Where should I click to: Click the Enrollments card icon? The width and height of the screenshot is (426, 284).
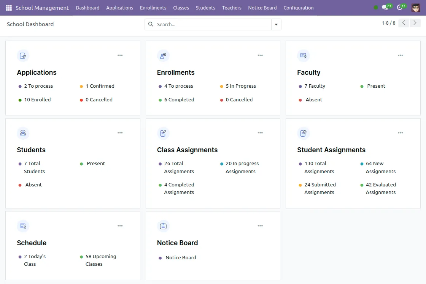coord(163,56)
